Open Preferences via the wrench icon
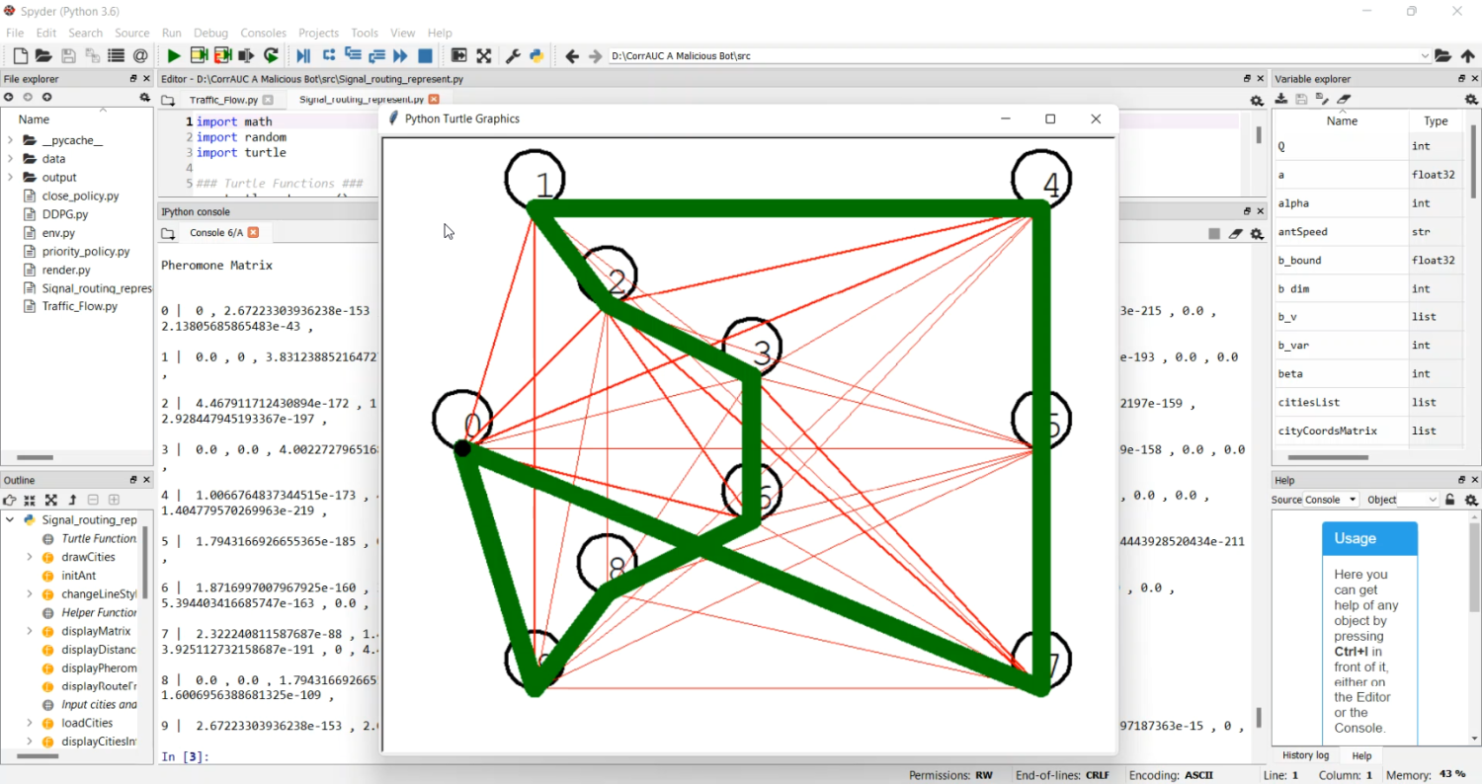Screen dimensions: 1482x784 click(513, 56)
